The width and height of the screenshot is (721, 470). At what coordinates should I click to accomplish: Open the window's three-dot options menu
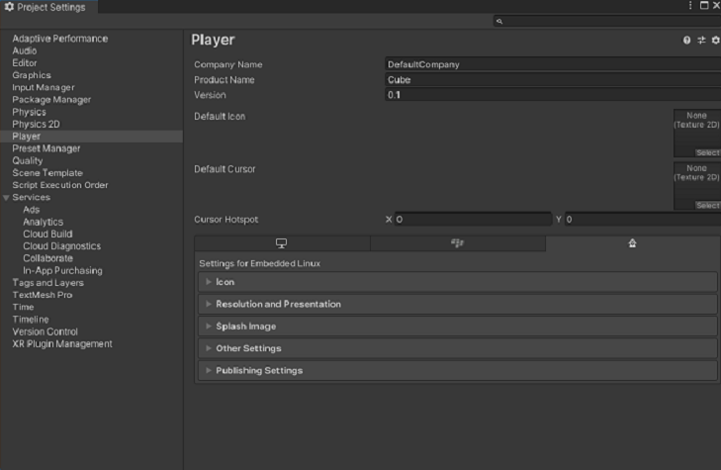(690, 6)
